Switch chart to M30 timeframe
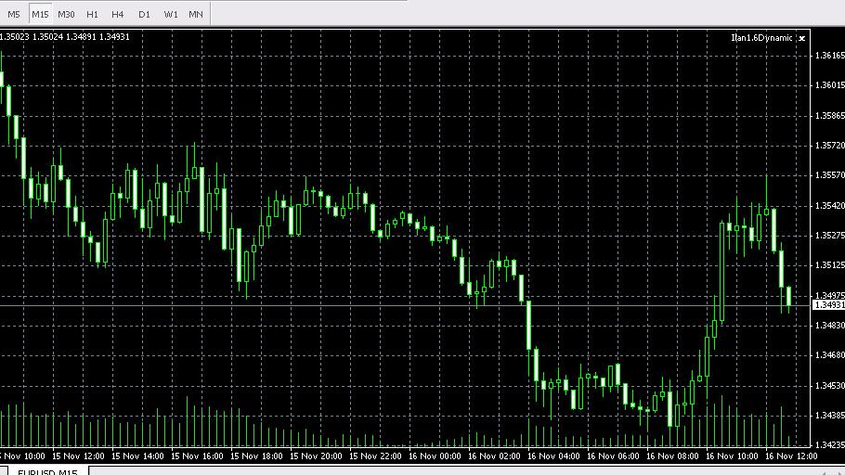Viewport: 845px width, 475px height. coord(66,15)
